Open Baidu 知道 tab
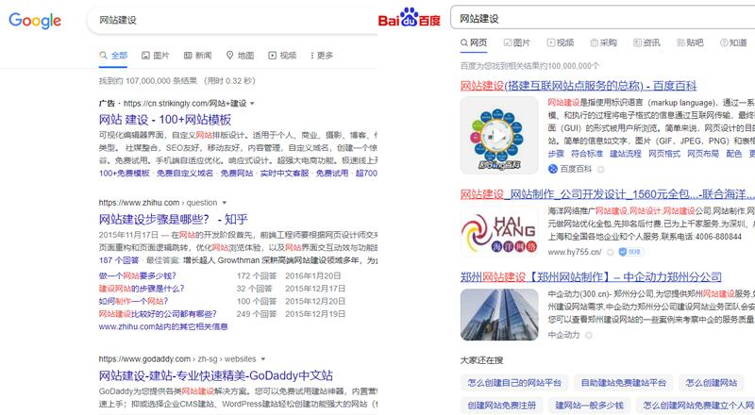This screenshot has width=755, height=415. (733, 42)
